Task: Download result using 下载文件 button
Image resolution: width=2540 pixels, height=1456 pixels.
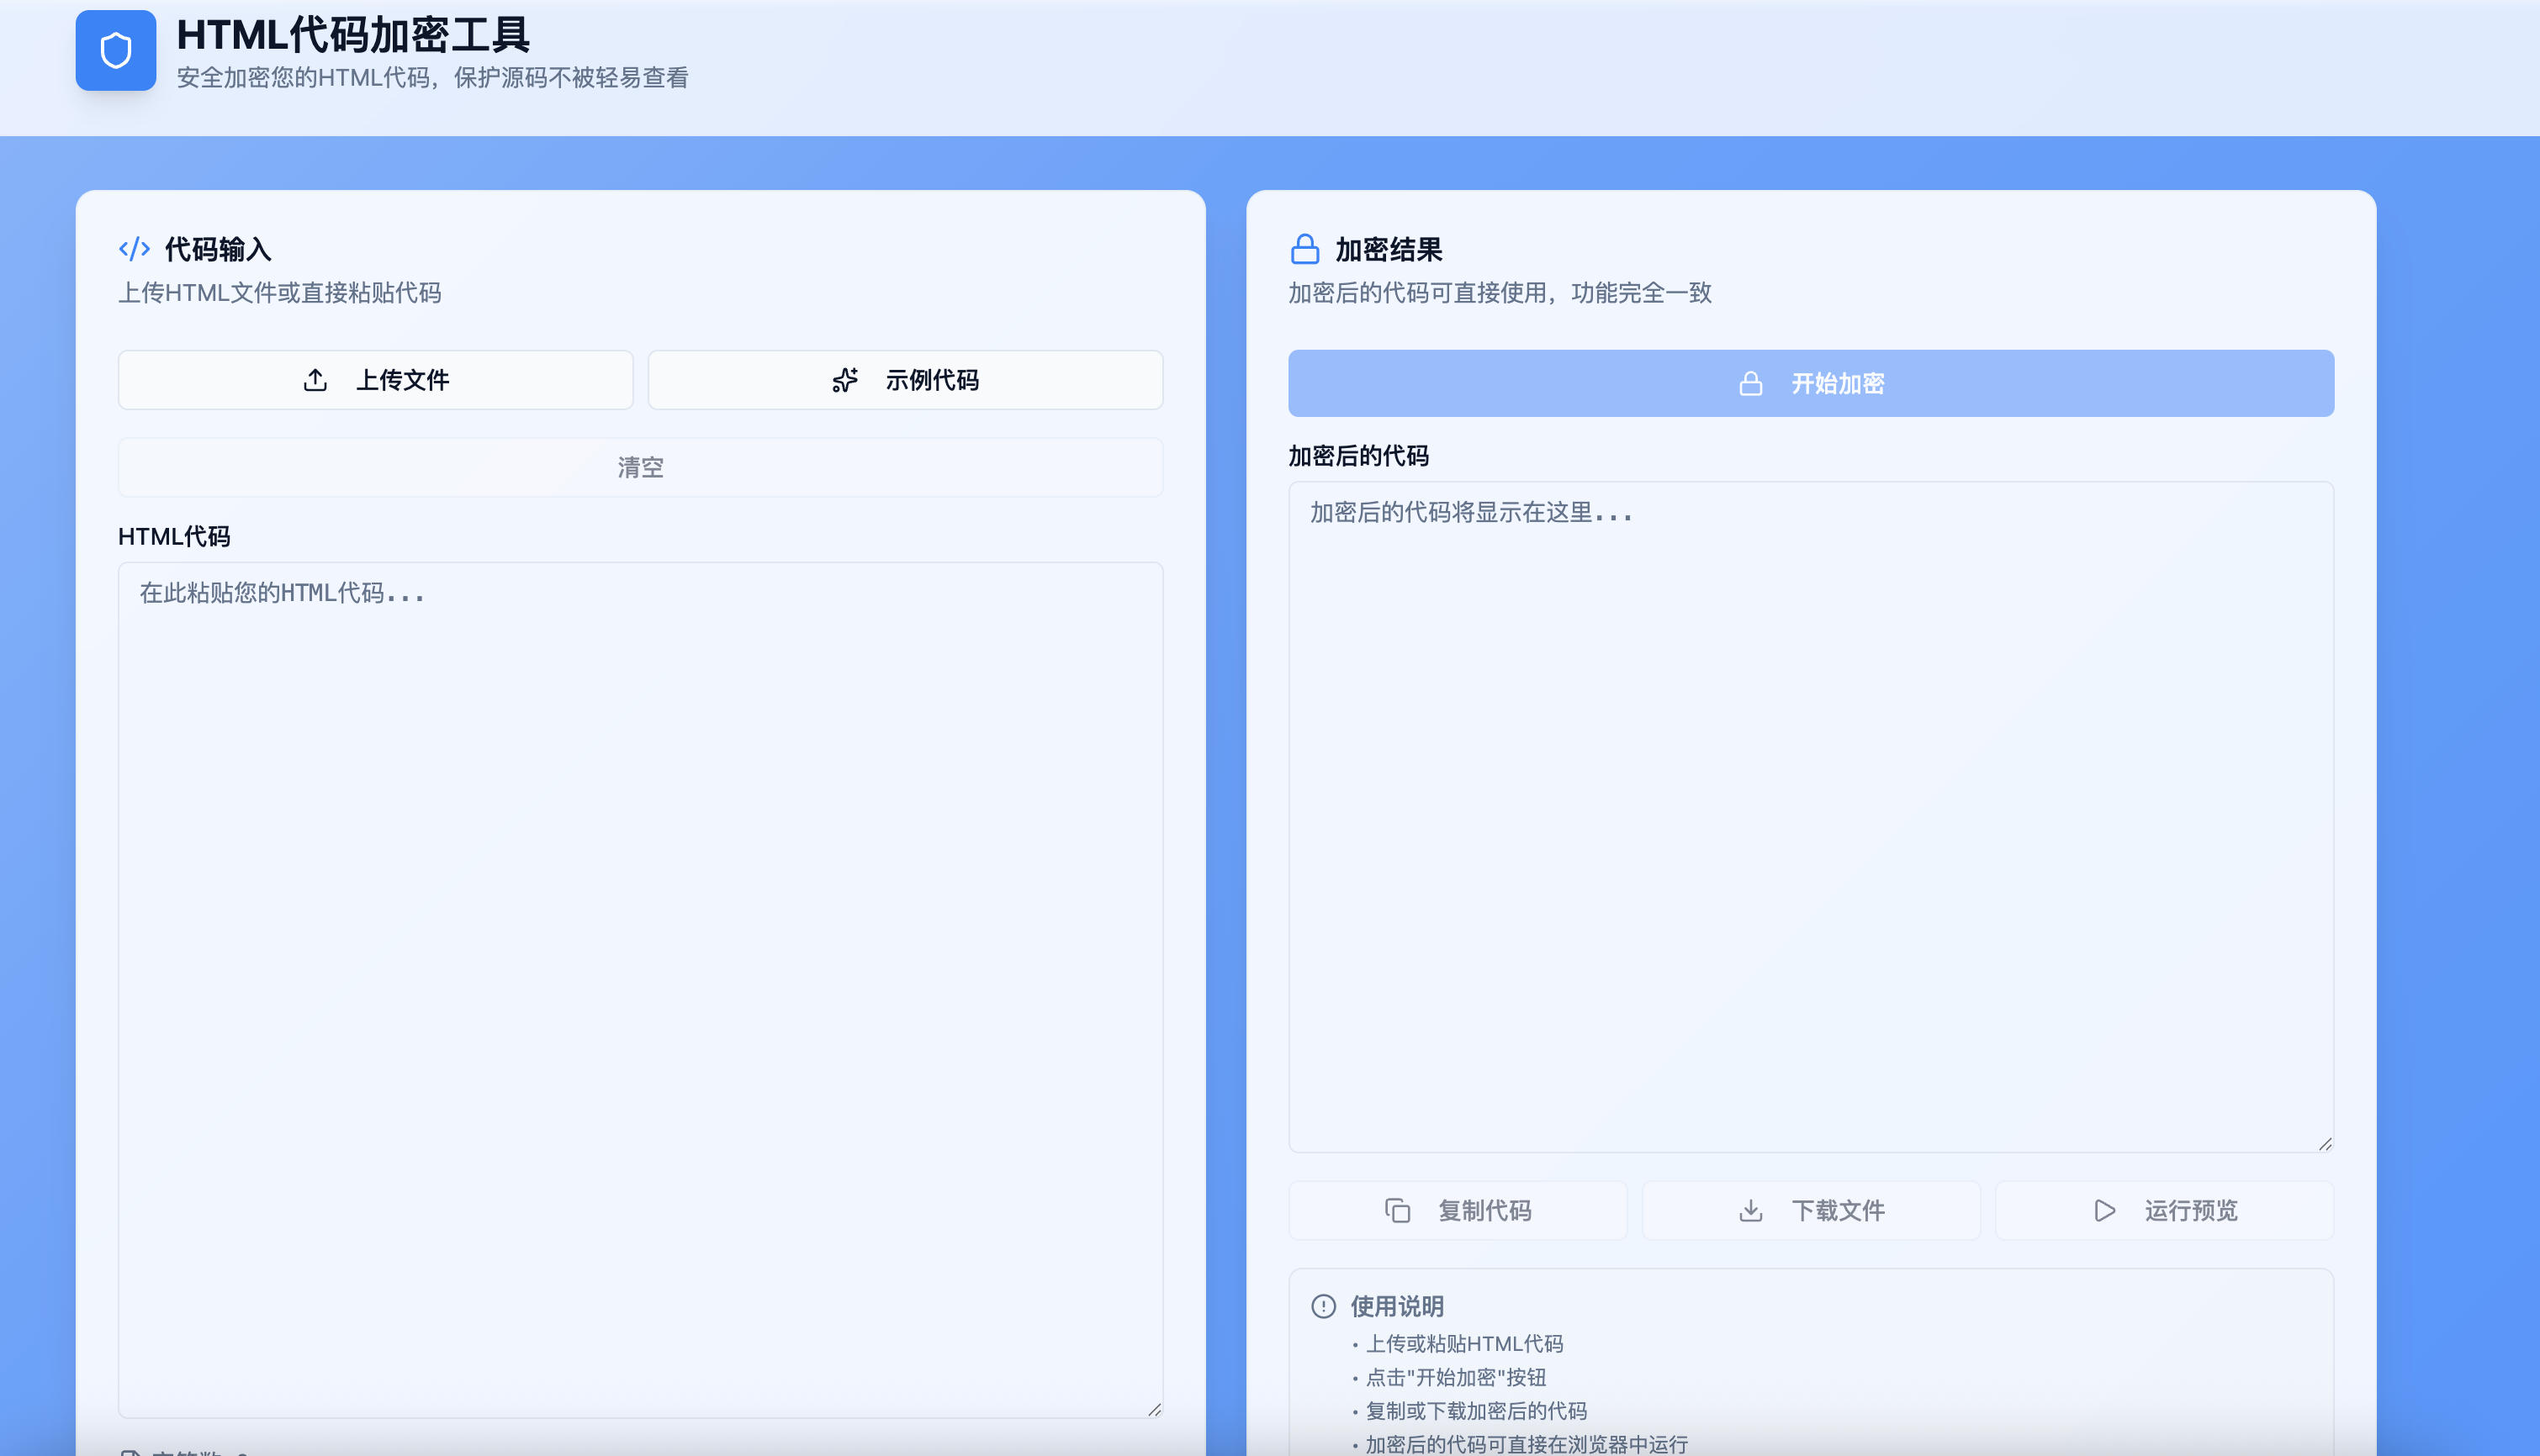Action: 1811,1210
